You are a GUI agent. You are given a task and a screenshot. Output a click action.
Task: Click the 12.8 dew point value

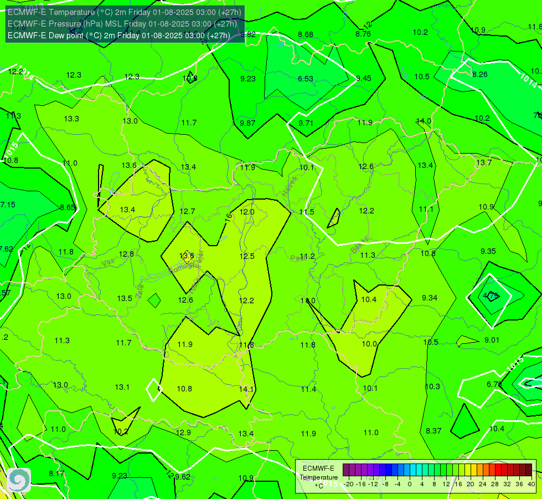pos(126,254)
